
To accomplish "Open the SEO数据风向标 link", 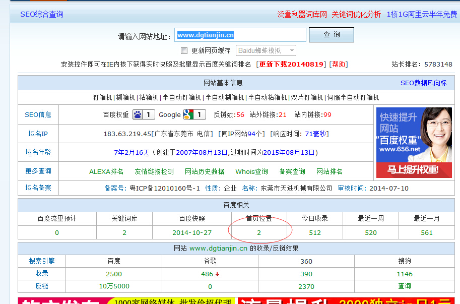I will coord(423,83).
